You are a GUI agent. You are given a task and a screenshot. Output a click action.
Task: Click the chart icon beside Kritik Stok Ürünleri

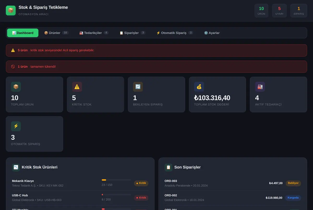click(x=16, y=167)
